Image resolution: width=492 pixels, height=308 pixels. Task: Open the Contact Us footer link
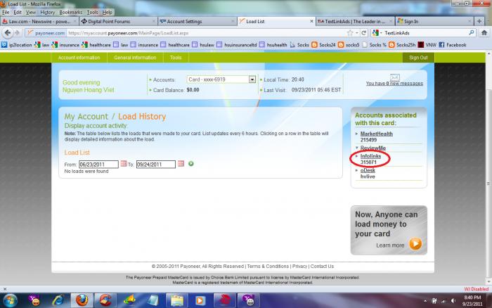click(322, 267)
